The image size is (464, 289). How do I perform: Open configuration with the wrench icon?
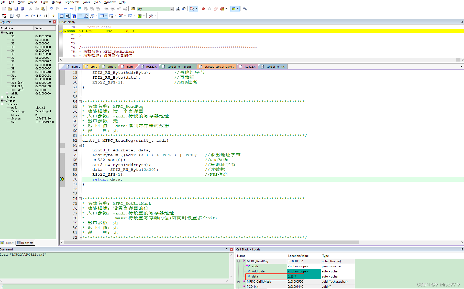pyautogui.click(x=245, y=9)
